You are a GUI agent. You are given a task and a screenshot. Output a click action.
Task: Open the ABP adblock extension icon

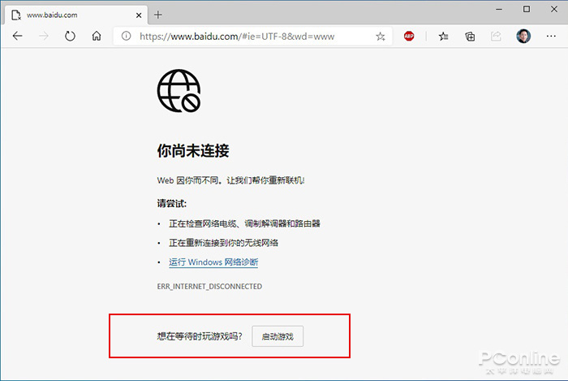point(409,36)
